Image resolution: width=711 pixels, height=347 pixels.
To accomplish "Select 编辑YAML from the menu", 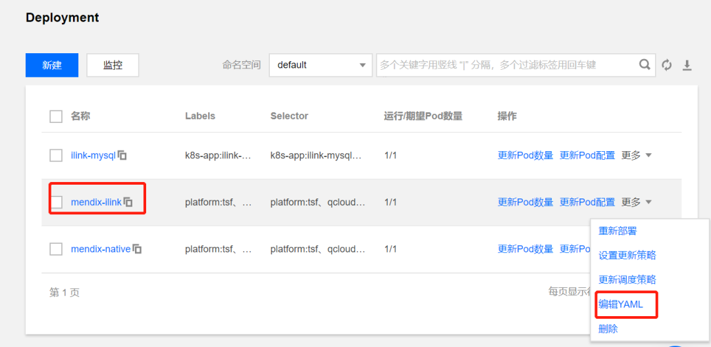I will 621,304.
